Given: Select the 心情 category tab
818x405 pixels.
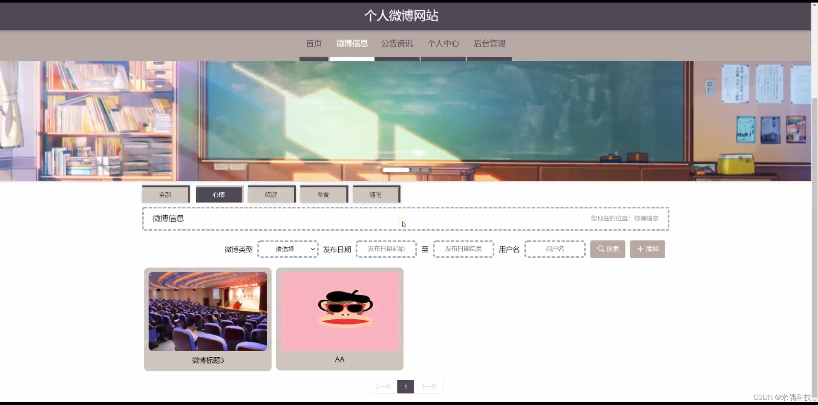Looking at the screenshot, I should (219, 194).
